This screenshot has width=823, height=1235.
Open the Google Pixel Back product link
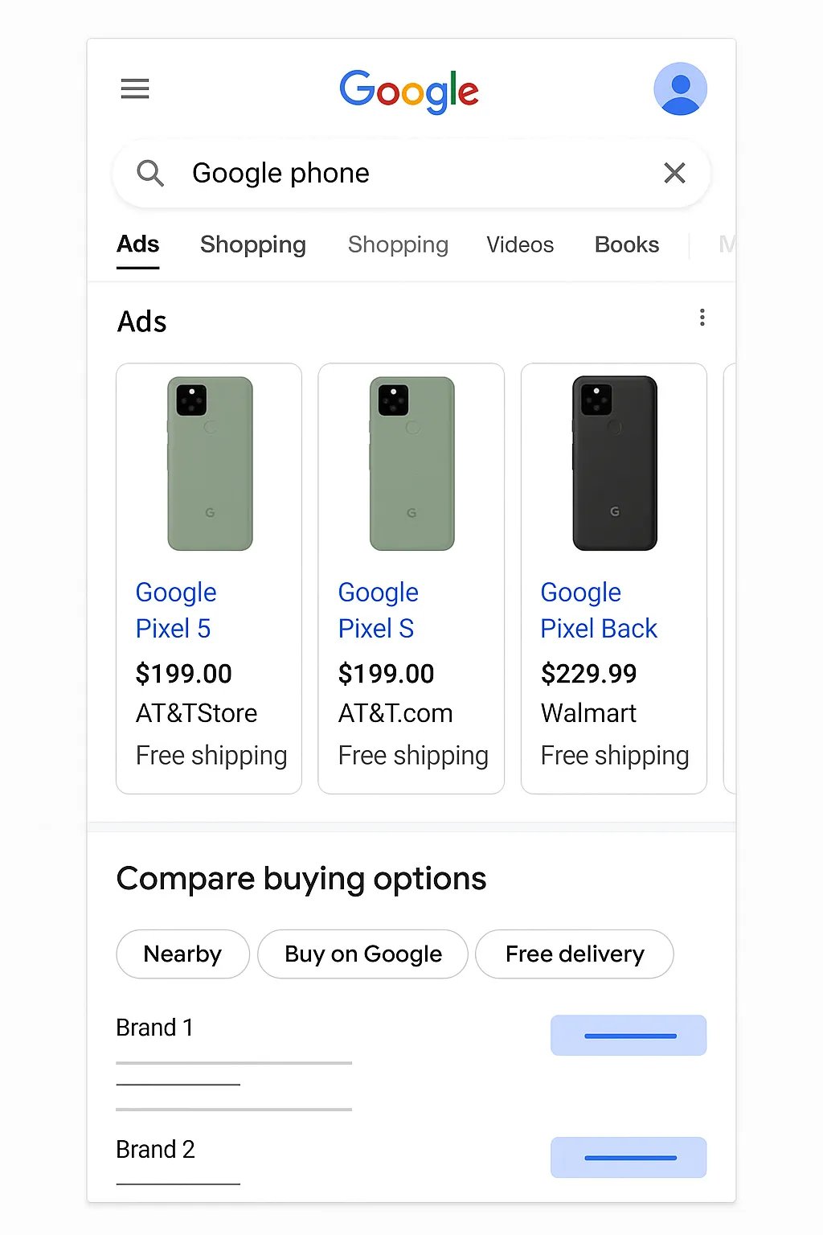pos(599,610)
